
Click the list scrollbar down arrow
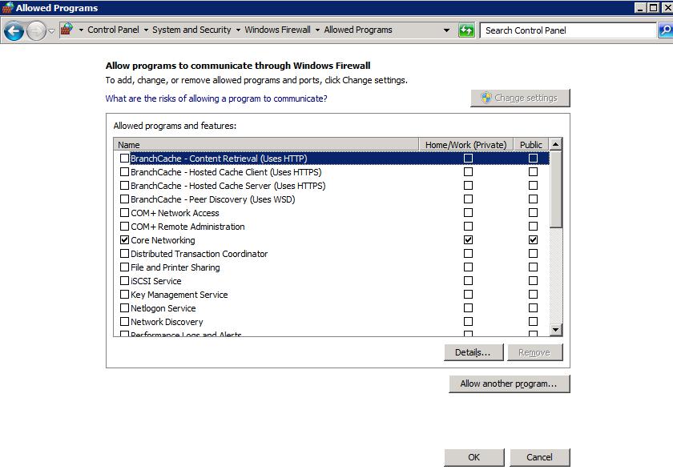555,330
